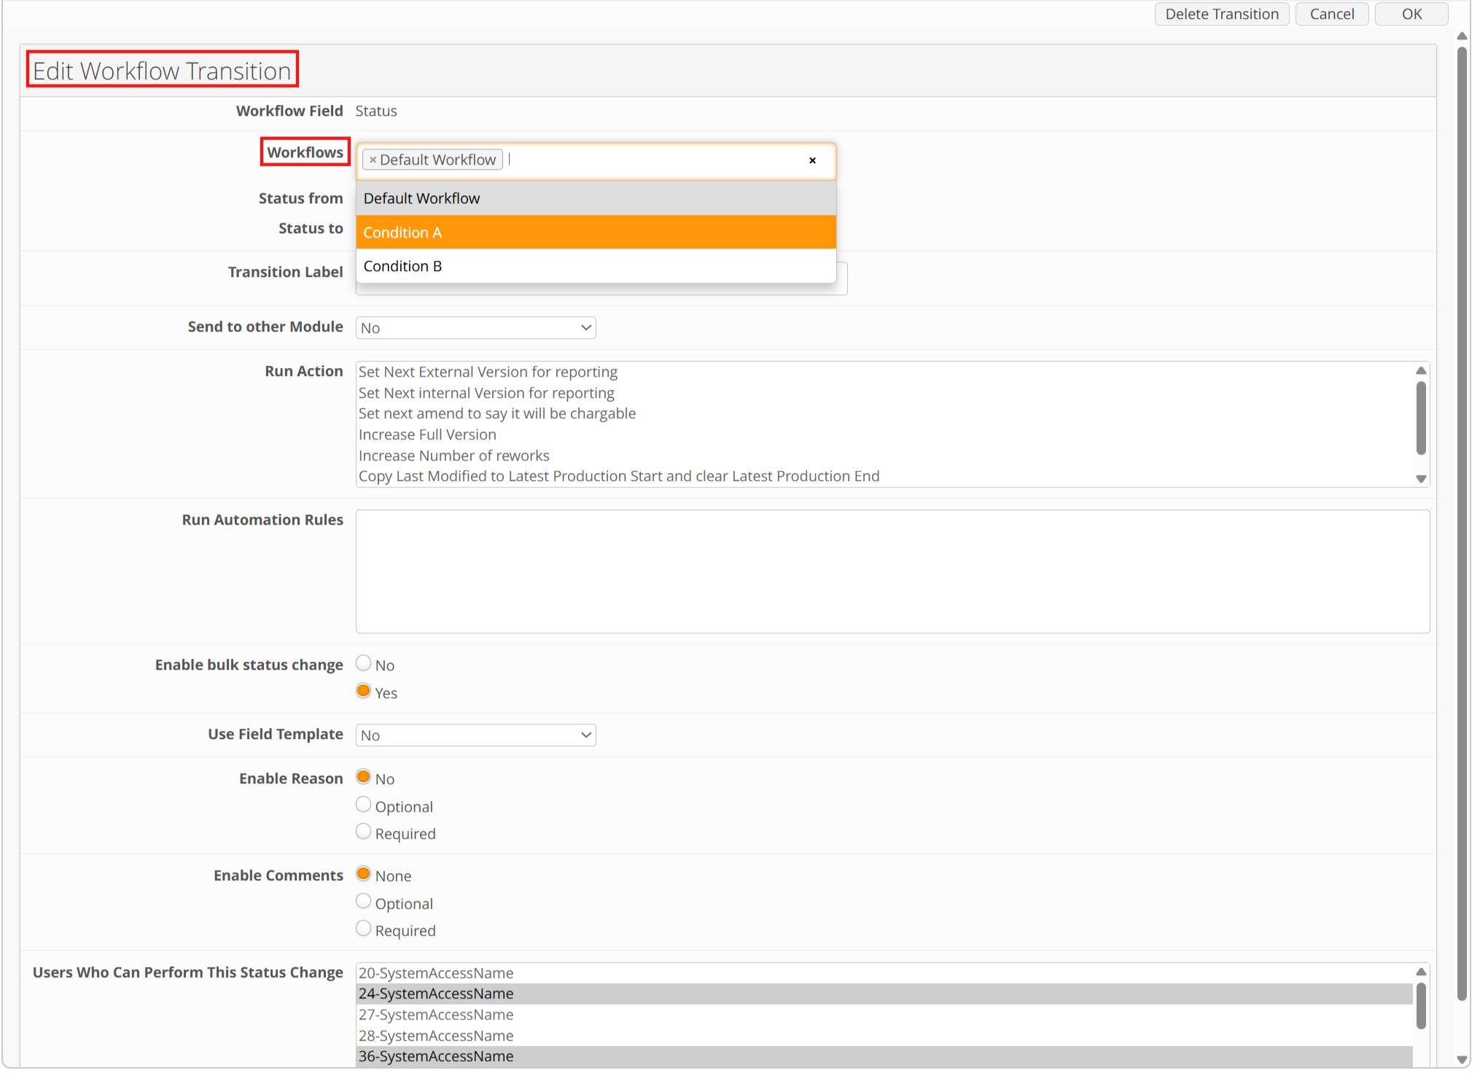
Task: Choose Required for Enable Comments
Action: point(363,929)
